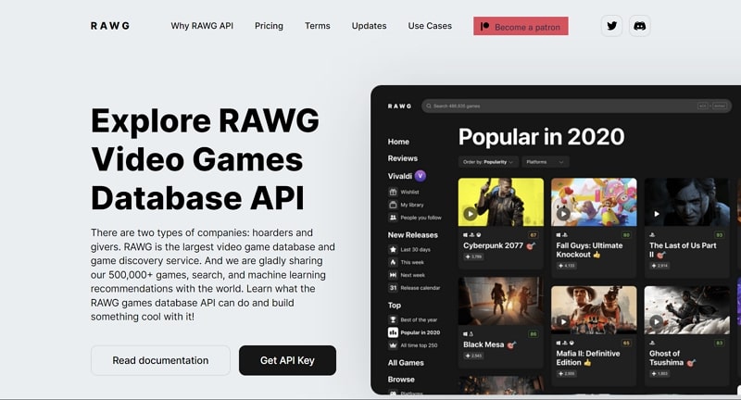Open Why RAWG API page
Screen dimensions: 741x400
point(202,26)
